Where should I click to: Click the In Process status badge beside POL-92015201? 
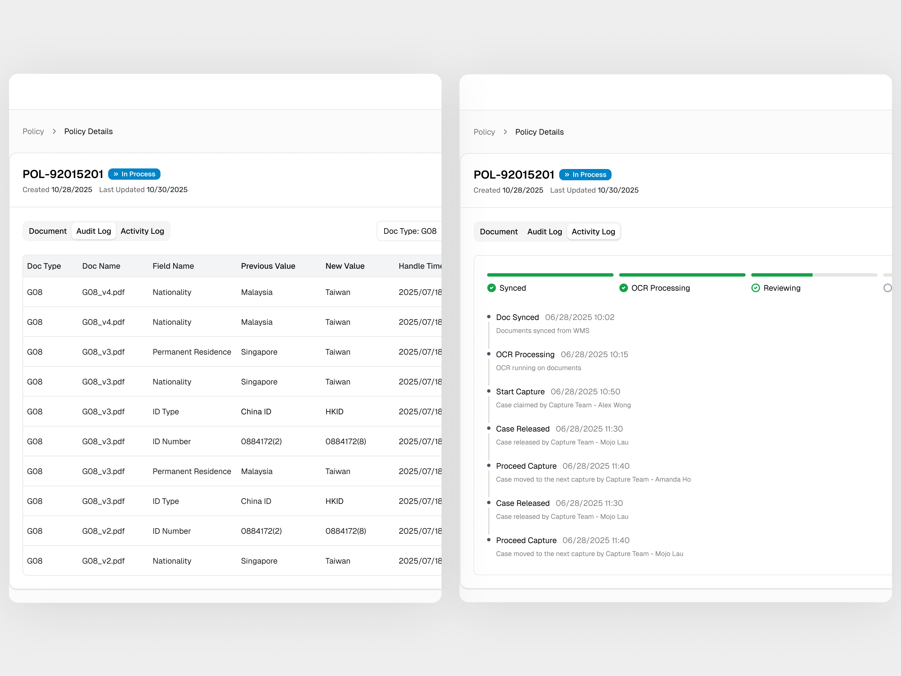[134, 174]
